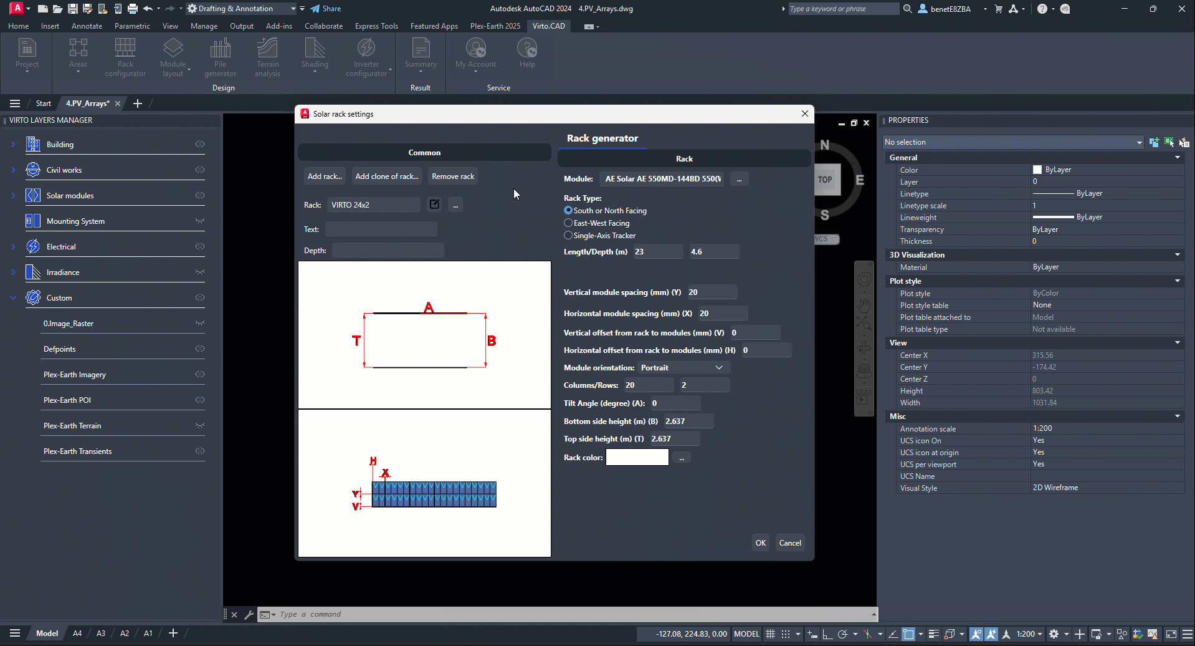Open the Parametric ribbon tab
Viewport: 1195px width, 646px height.
[132, 26]
